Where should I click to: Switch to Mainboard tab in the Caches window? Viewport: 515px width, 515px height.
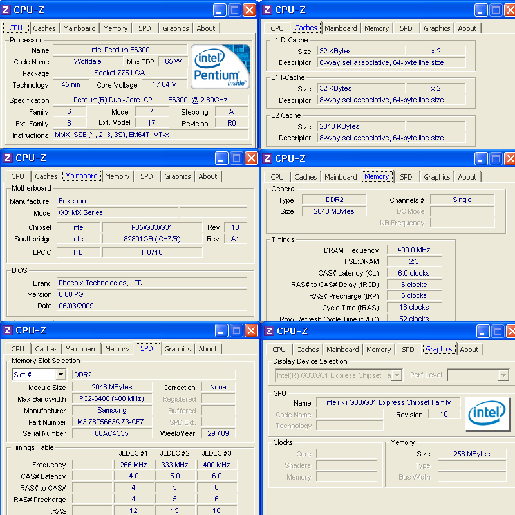point(341,28)
